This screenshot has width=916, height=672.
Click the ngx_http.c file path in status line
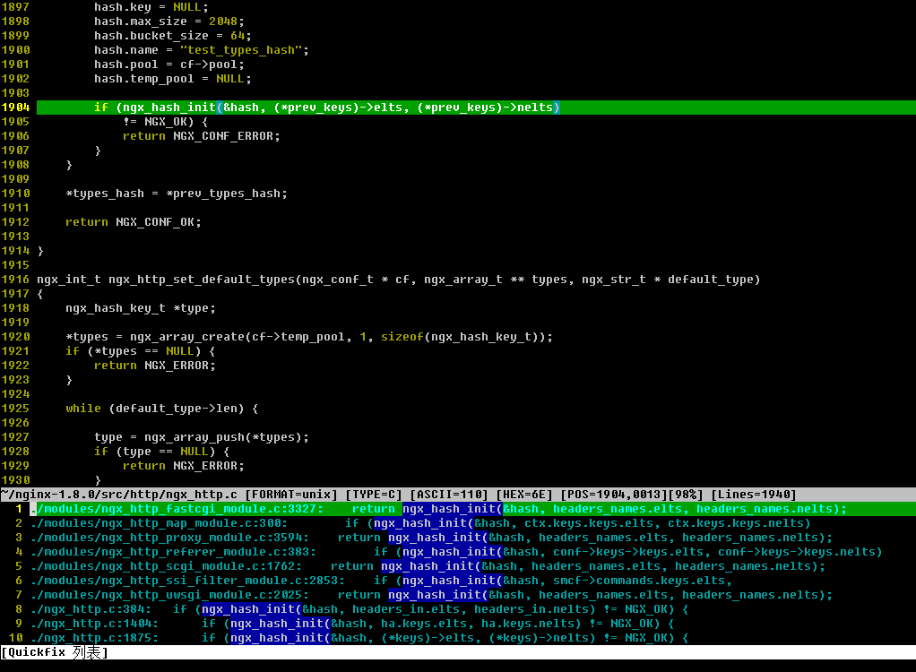click(118, 495)
